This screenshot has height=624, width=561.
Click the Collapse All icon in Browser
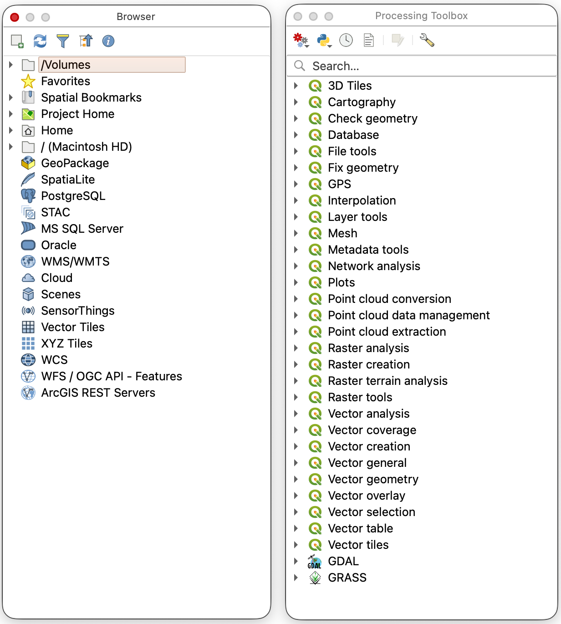tap(86, 41)
